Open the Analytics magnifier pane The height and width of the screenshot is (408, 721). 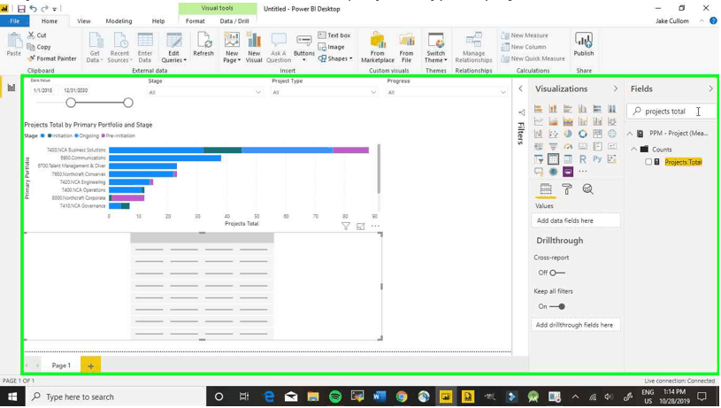(x=587, y=189)
